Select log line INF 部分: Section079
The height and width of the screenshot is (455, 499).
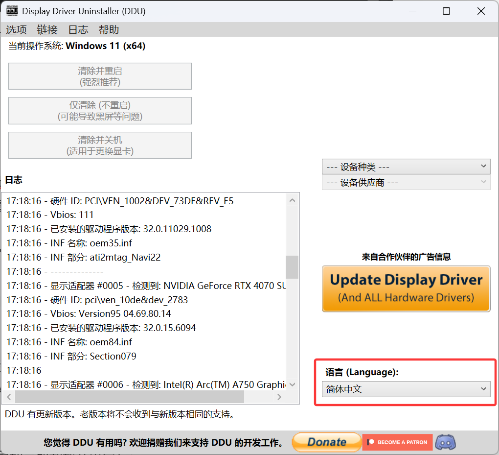71,356
